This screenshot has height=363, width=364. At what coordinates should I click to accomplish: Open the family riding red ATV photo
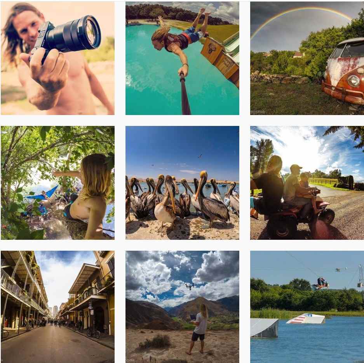(307, 183)
